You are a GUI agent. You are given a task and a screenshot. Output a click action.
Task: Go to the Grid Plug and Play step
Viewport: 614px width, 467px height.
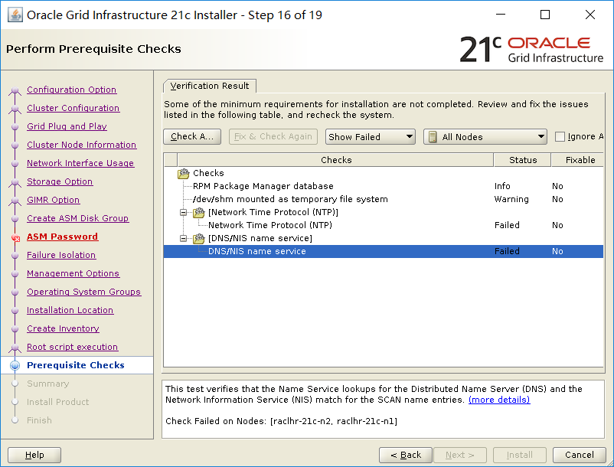click(67, 126)
